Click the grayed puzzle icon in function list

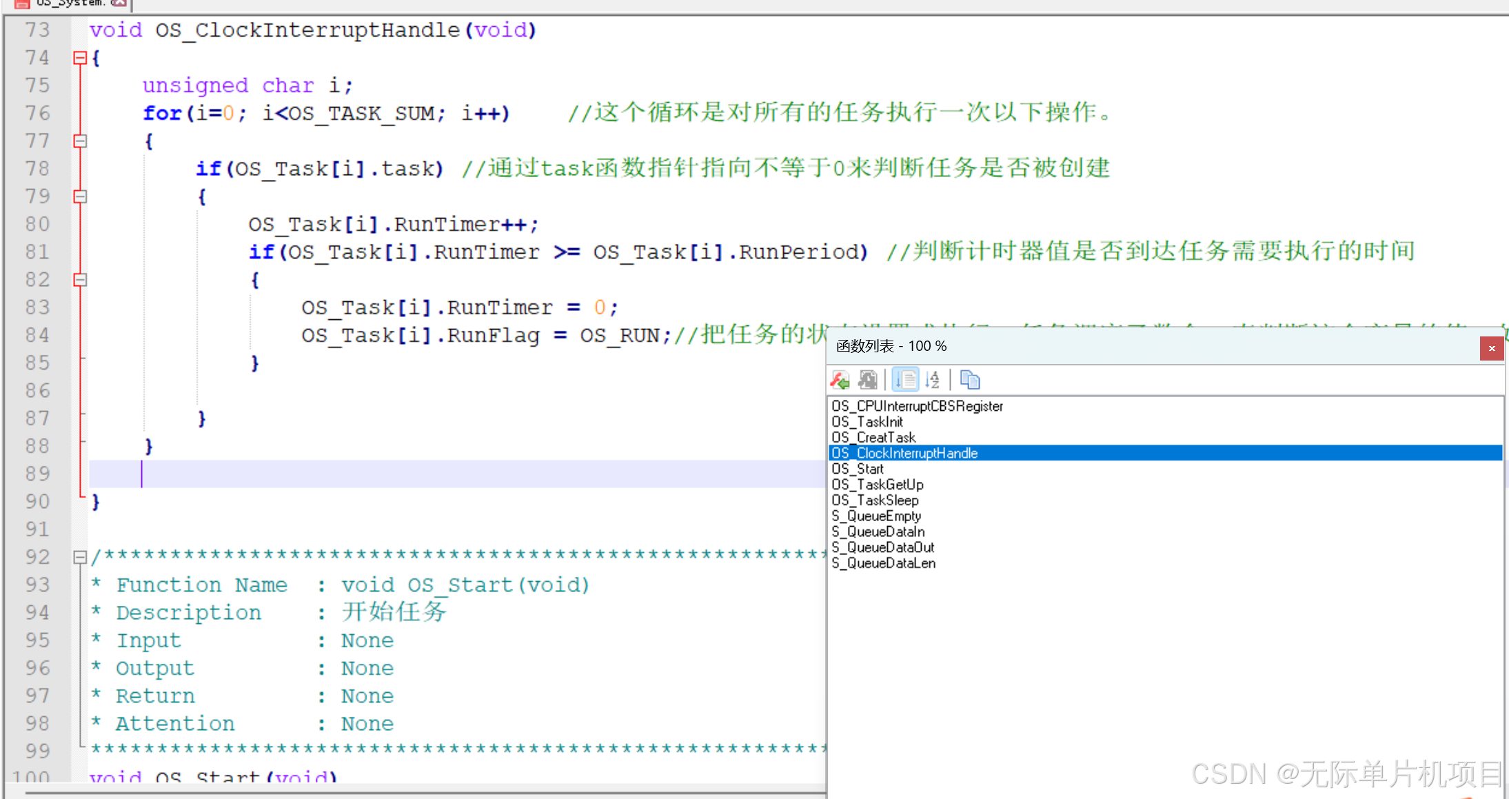[x=868, y=380]
